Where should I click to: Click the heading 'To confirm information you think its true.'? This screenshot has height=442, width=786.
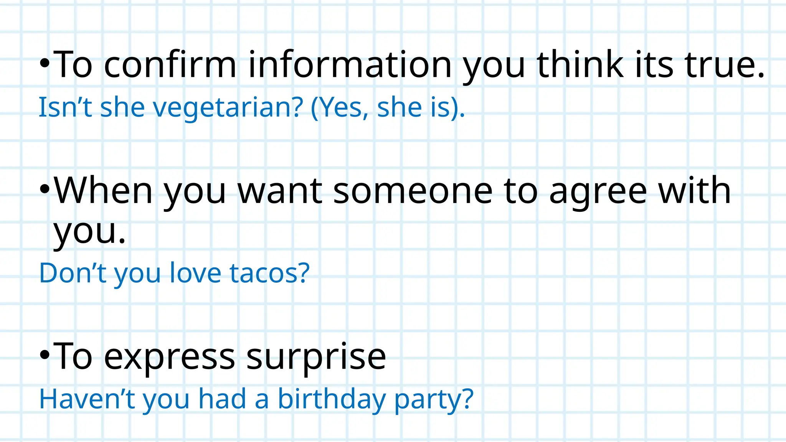[x=409, y=66]
